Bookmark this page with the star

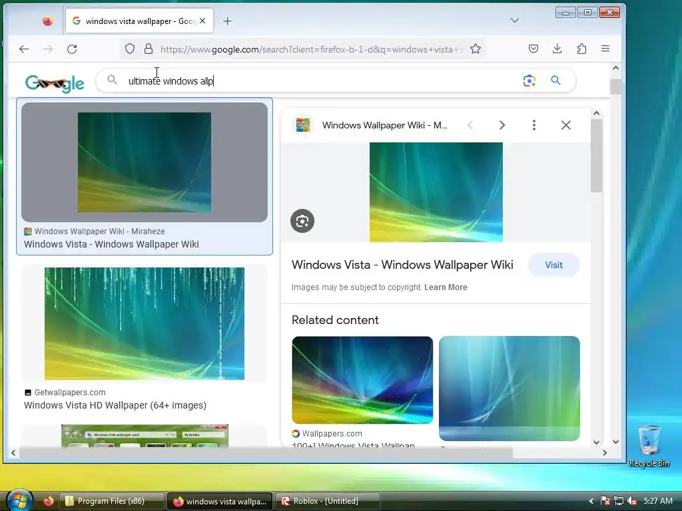tap(476, 49)
